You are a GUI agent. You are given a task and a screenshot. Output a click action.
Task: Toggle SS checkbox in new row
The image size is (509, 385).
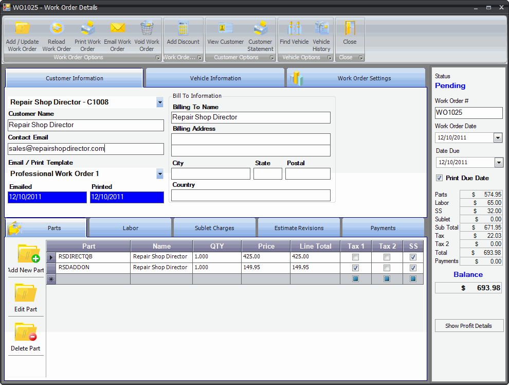[x=413, y=279]
